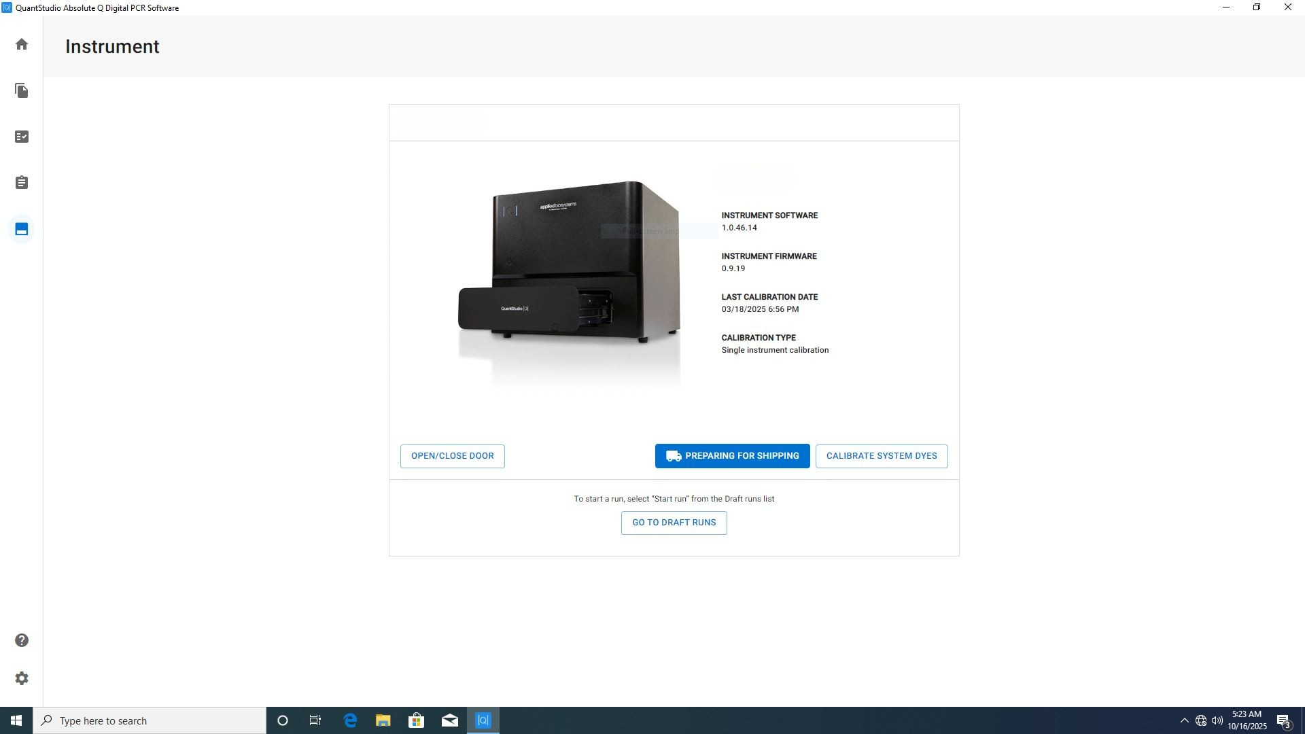Open File Explorer from taskbar

click(383, 721)
